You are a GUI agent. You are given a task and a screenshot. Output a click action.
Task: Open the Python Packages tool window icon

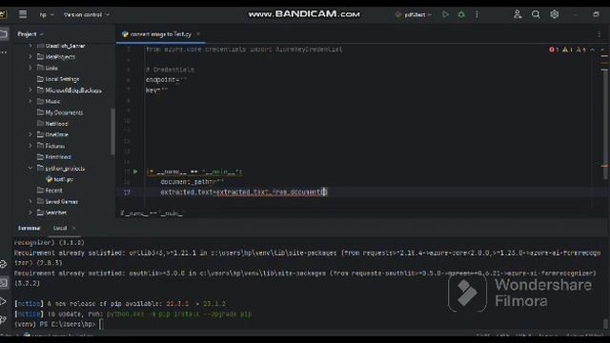point(4,265)
